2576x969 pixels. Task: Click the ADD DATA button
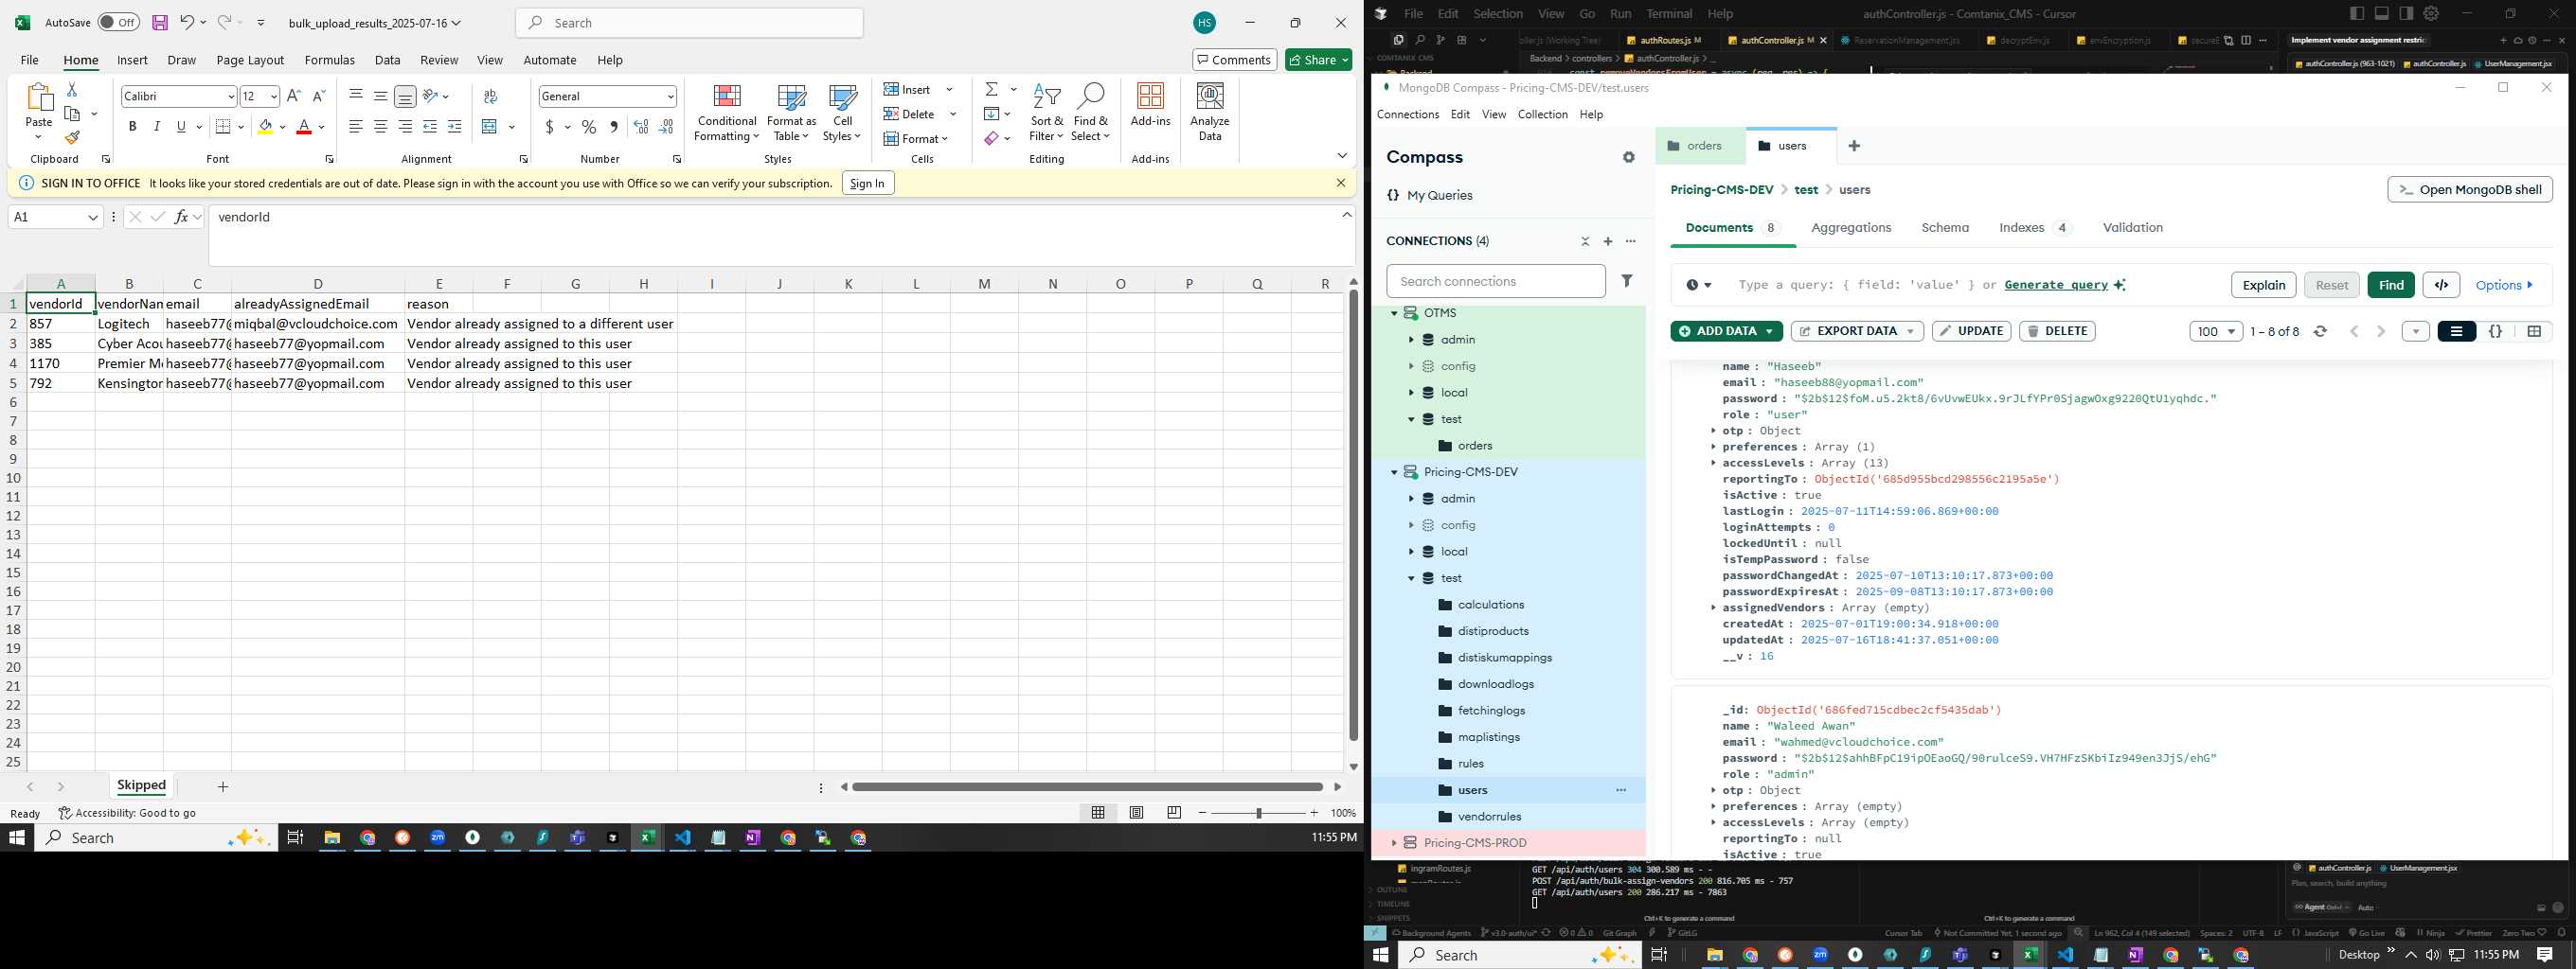(1726, 331)
